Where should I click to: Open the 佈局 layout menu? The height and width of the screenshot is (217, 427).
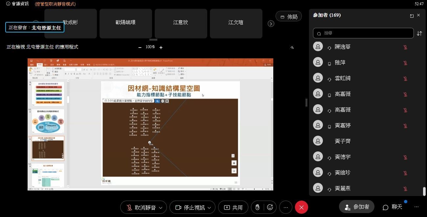pos(289,16)
